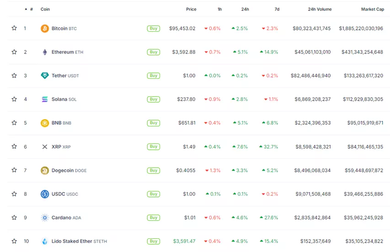Star the USDC row as favorite
The width and height of the screenshot is (390, 252).
(x=14, y=194)
